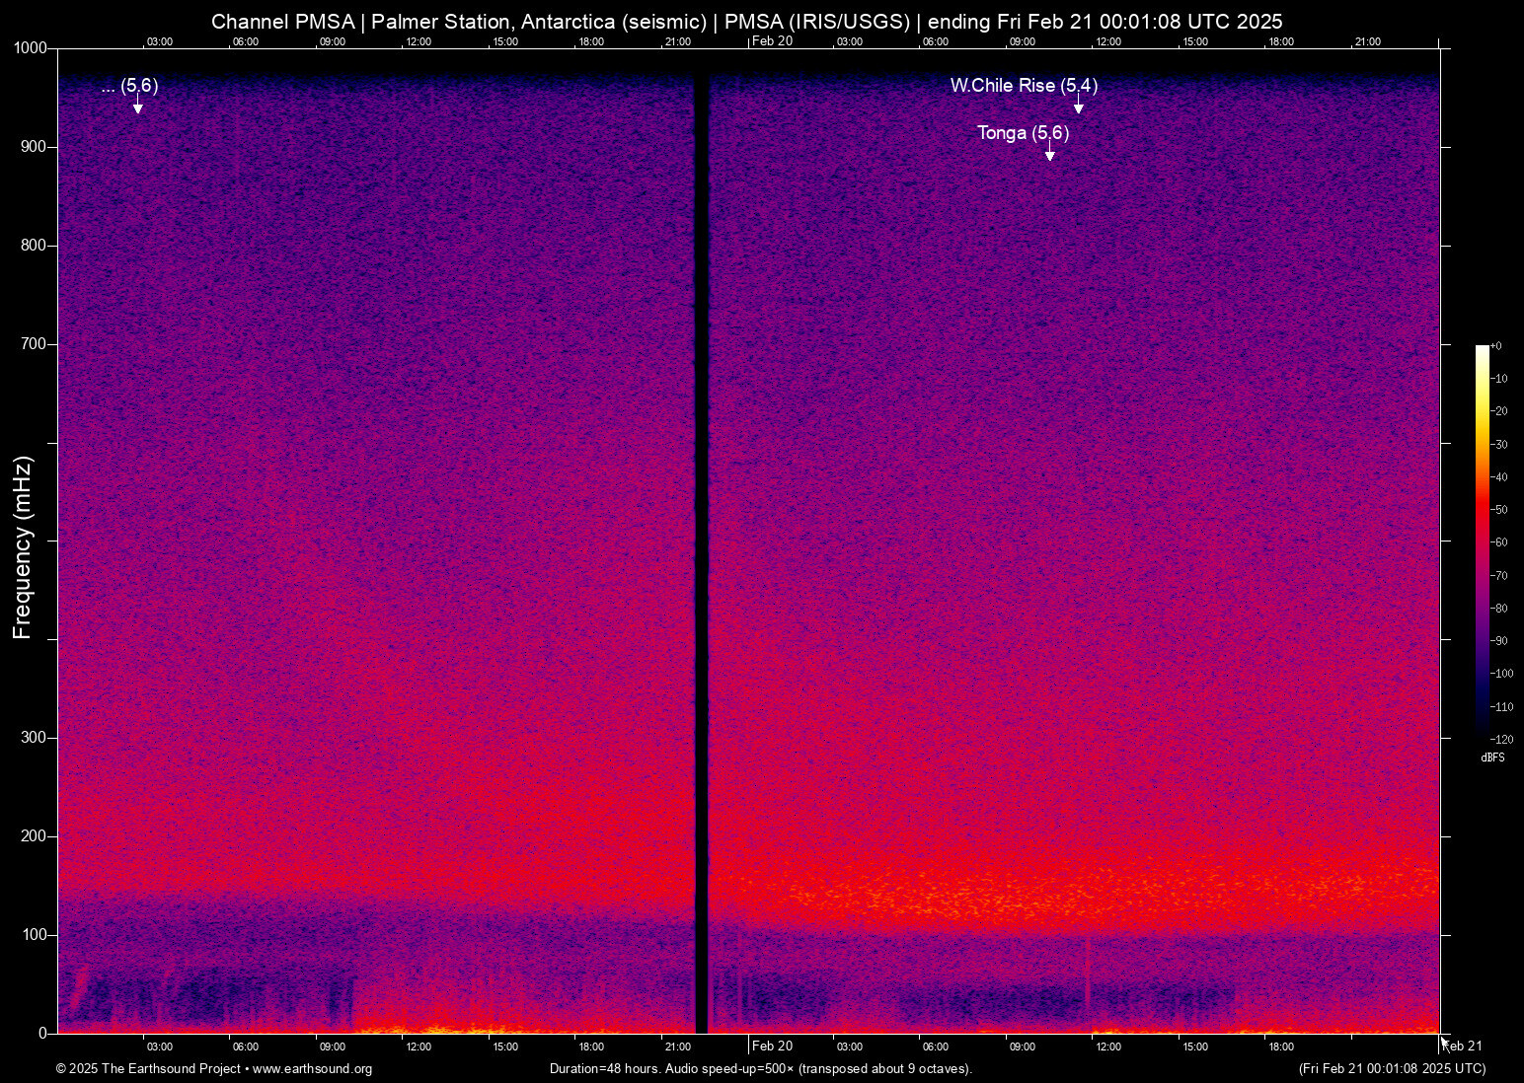
Task: Click the '700' frequency axis tick label
Action: click(34, 344)
